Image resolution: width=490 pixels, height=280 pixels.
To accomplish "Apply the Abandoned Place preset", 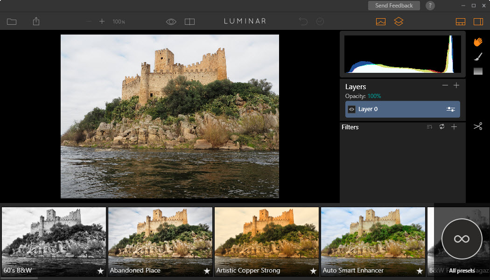I will tap(160, 242).
